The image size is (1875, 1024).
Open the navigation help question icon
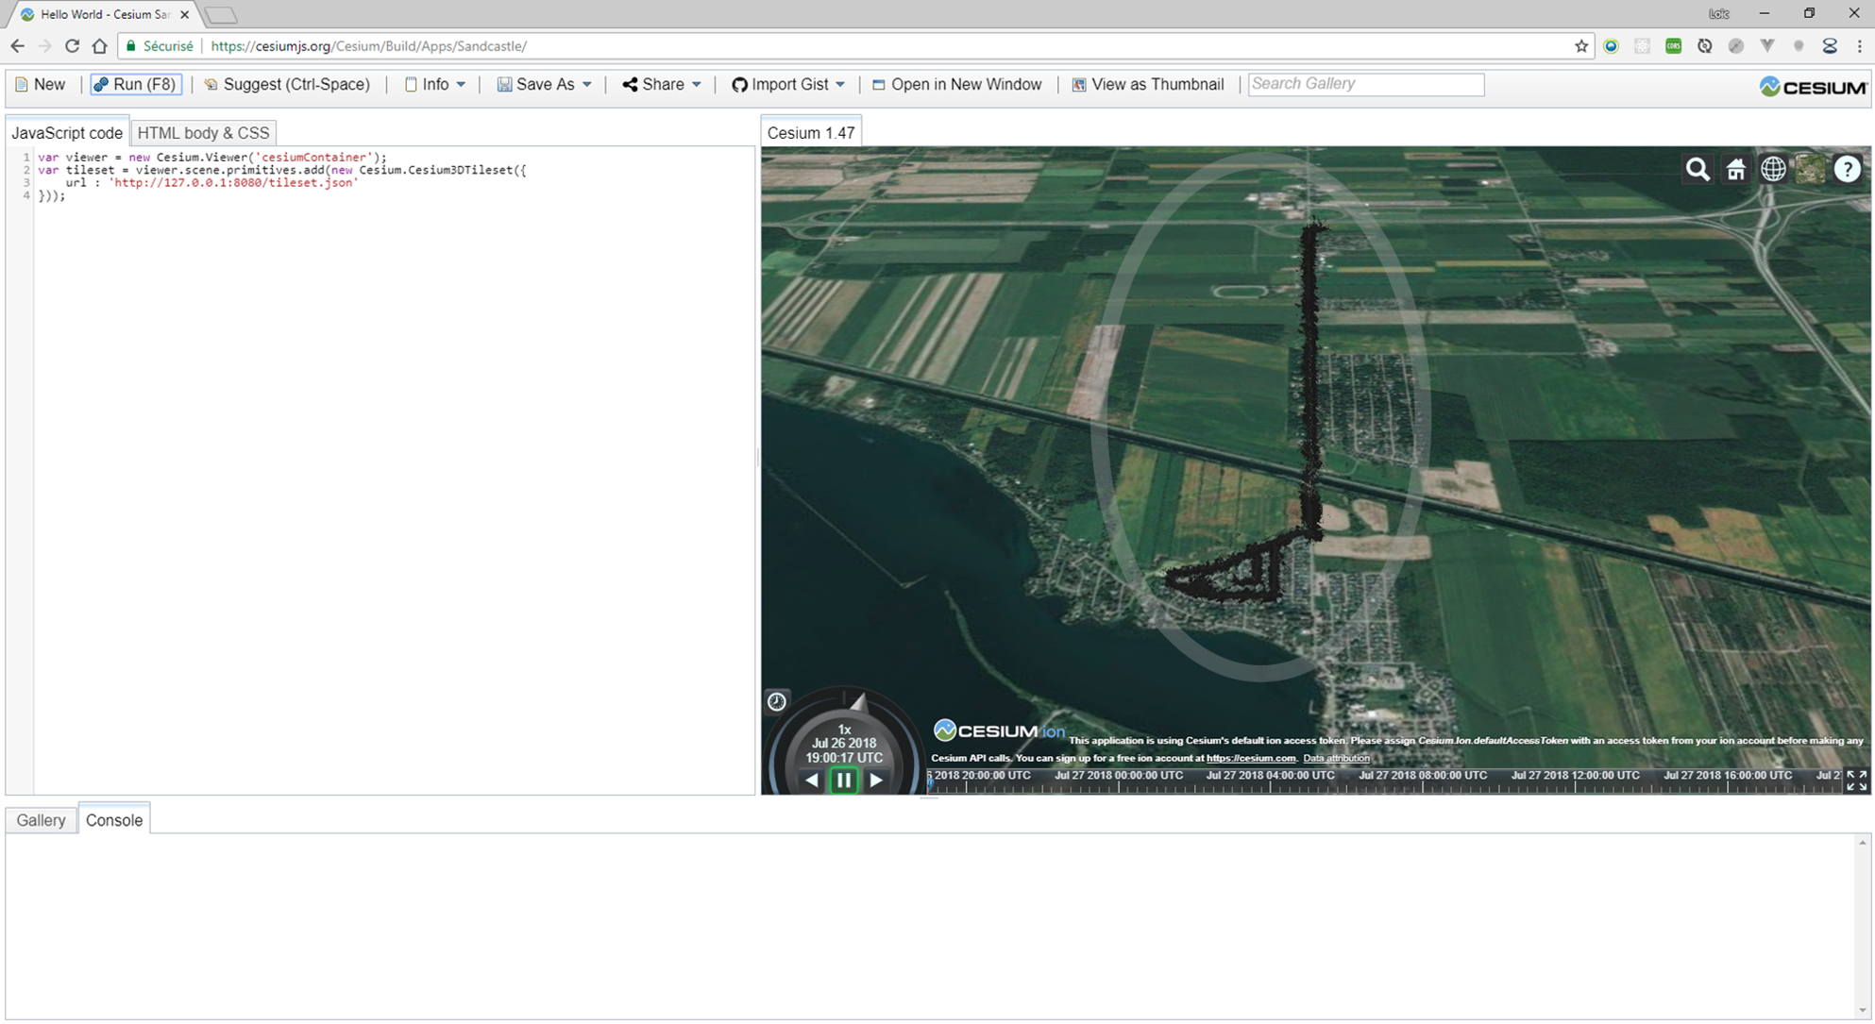pos(1847,170)
